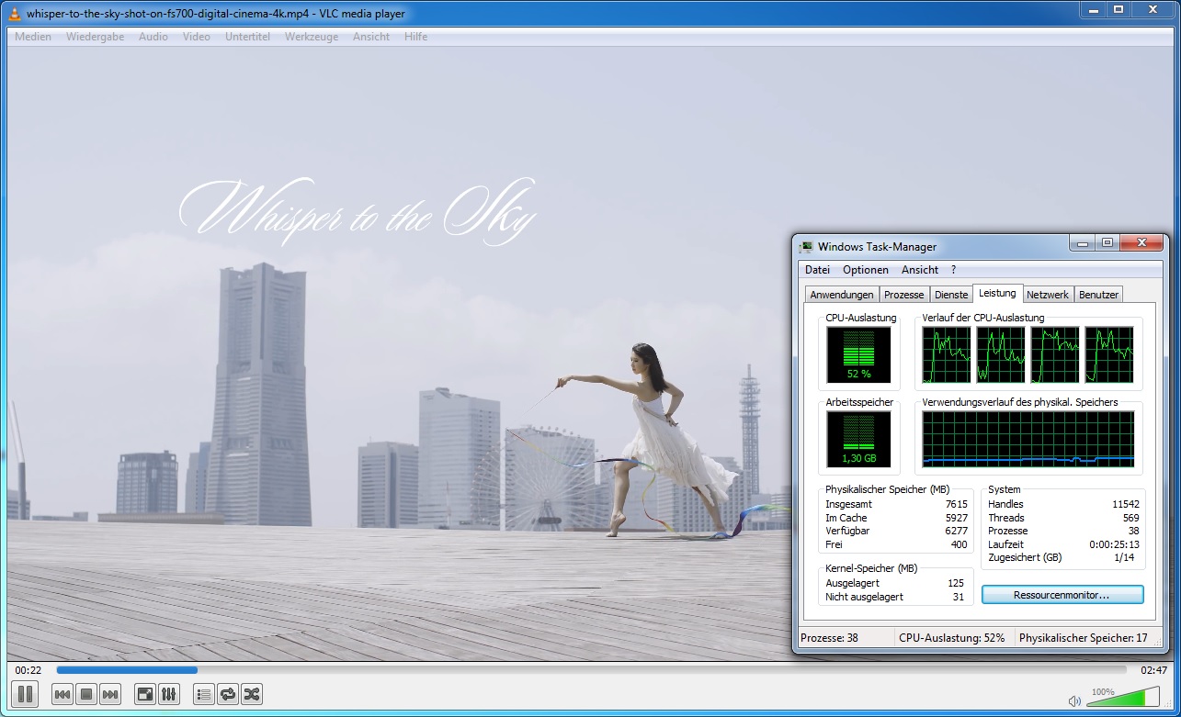Click the first CPU core history graph
This screenshot has height=717, width=1181.
[x=947, y=354]
